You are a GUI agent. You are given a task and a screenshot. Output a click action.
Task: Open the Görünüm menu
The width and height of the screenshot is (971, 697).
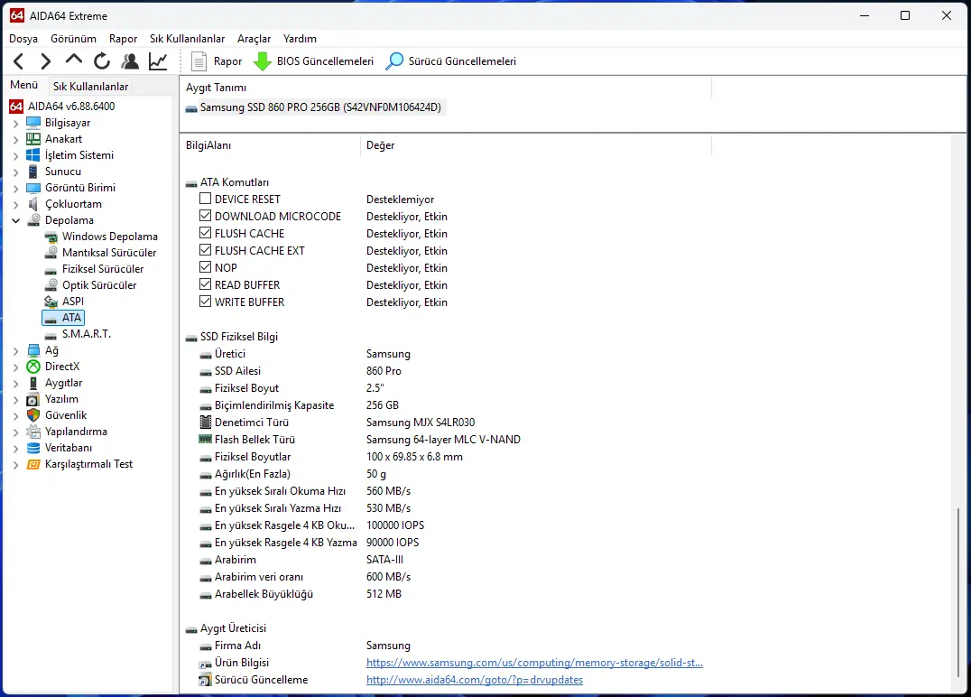click(x=74, y=39)
